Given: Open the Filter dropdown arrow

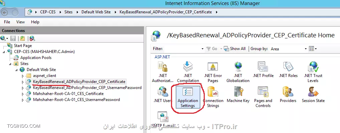Looking at the screenshot, I should 202,49.
